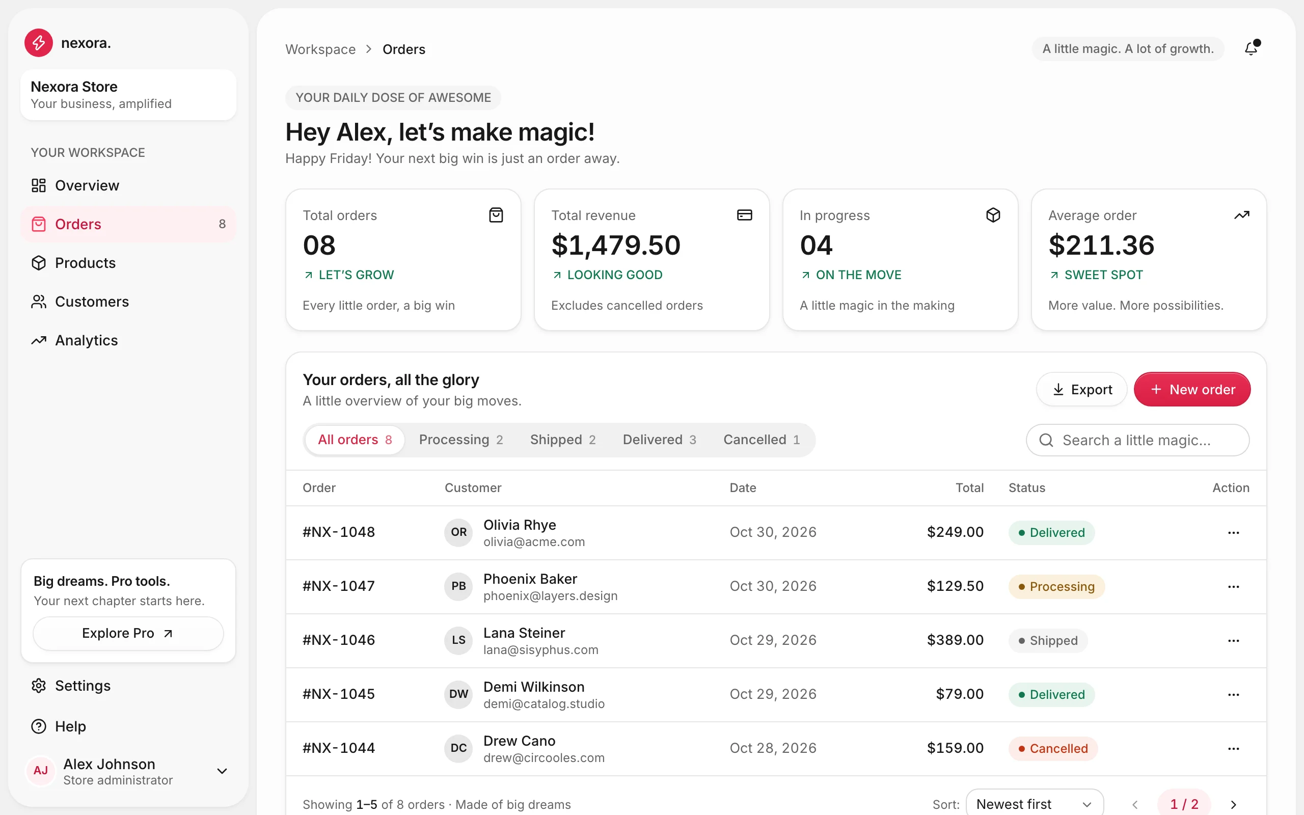Expand the Alex Johnson account menu chevron
Screen dimensions: 1304x815
(222, 771)
